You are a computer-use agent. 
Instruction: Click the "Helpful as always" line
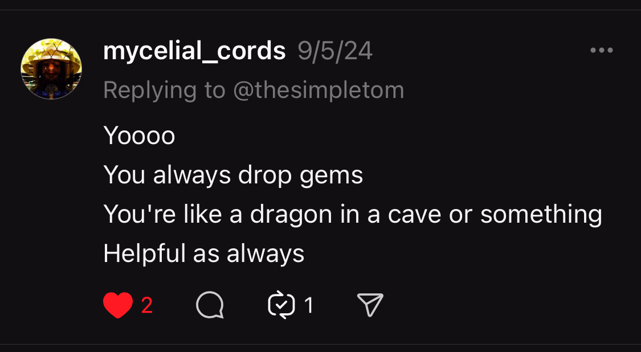point(204,253)
